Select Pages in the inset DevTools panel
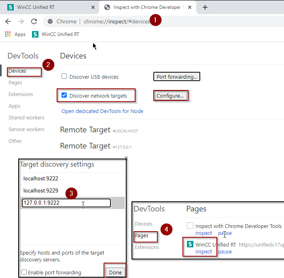Image resolution: width=284 pixels, height=278 pixels. click(142, 236)
